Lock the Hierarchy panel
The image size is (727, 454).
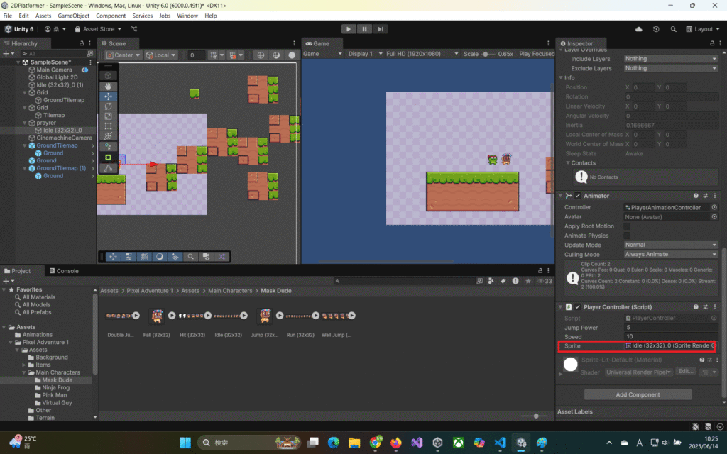coord(82,43)
